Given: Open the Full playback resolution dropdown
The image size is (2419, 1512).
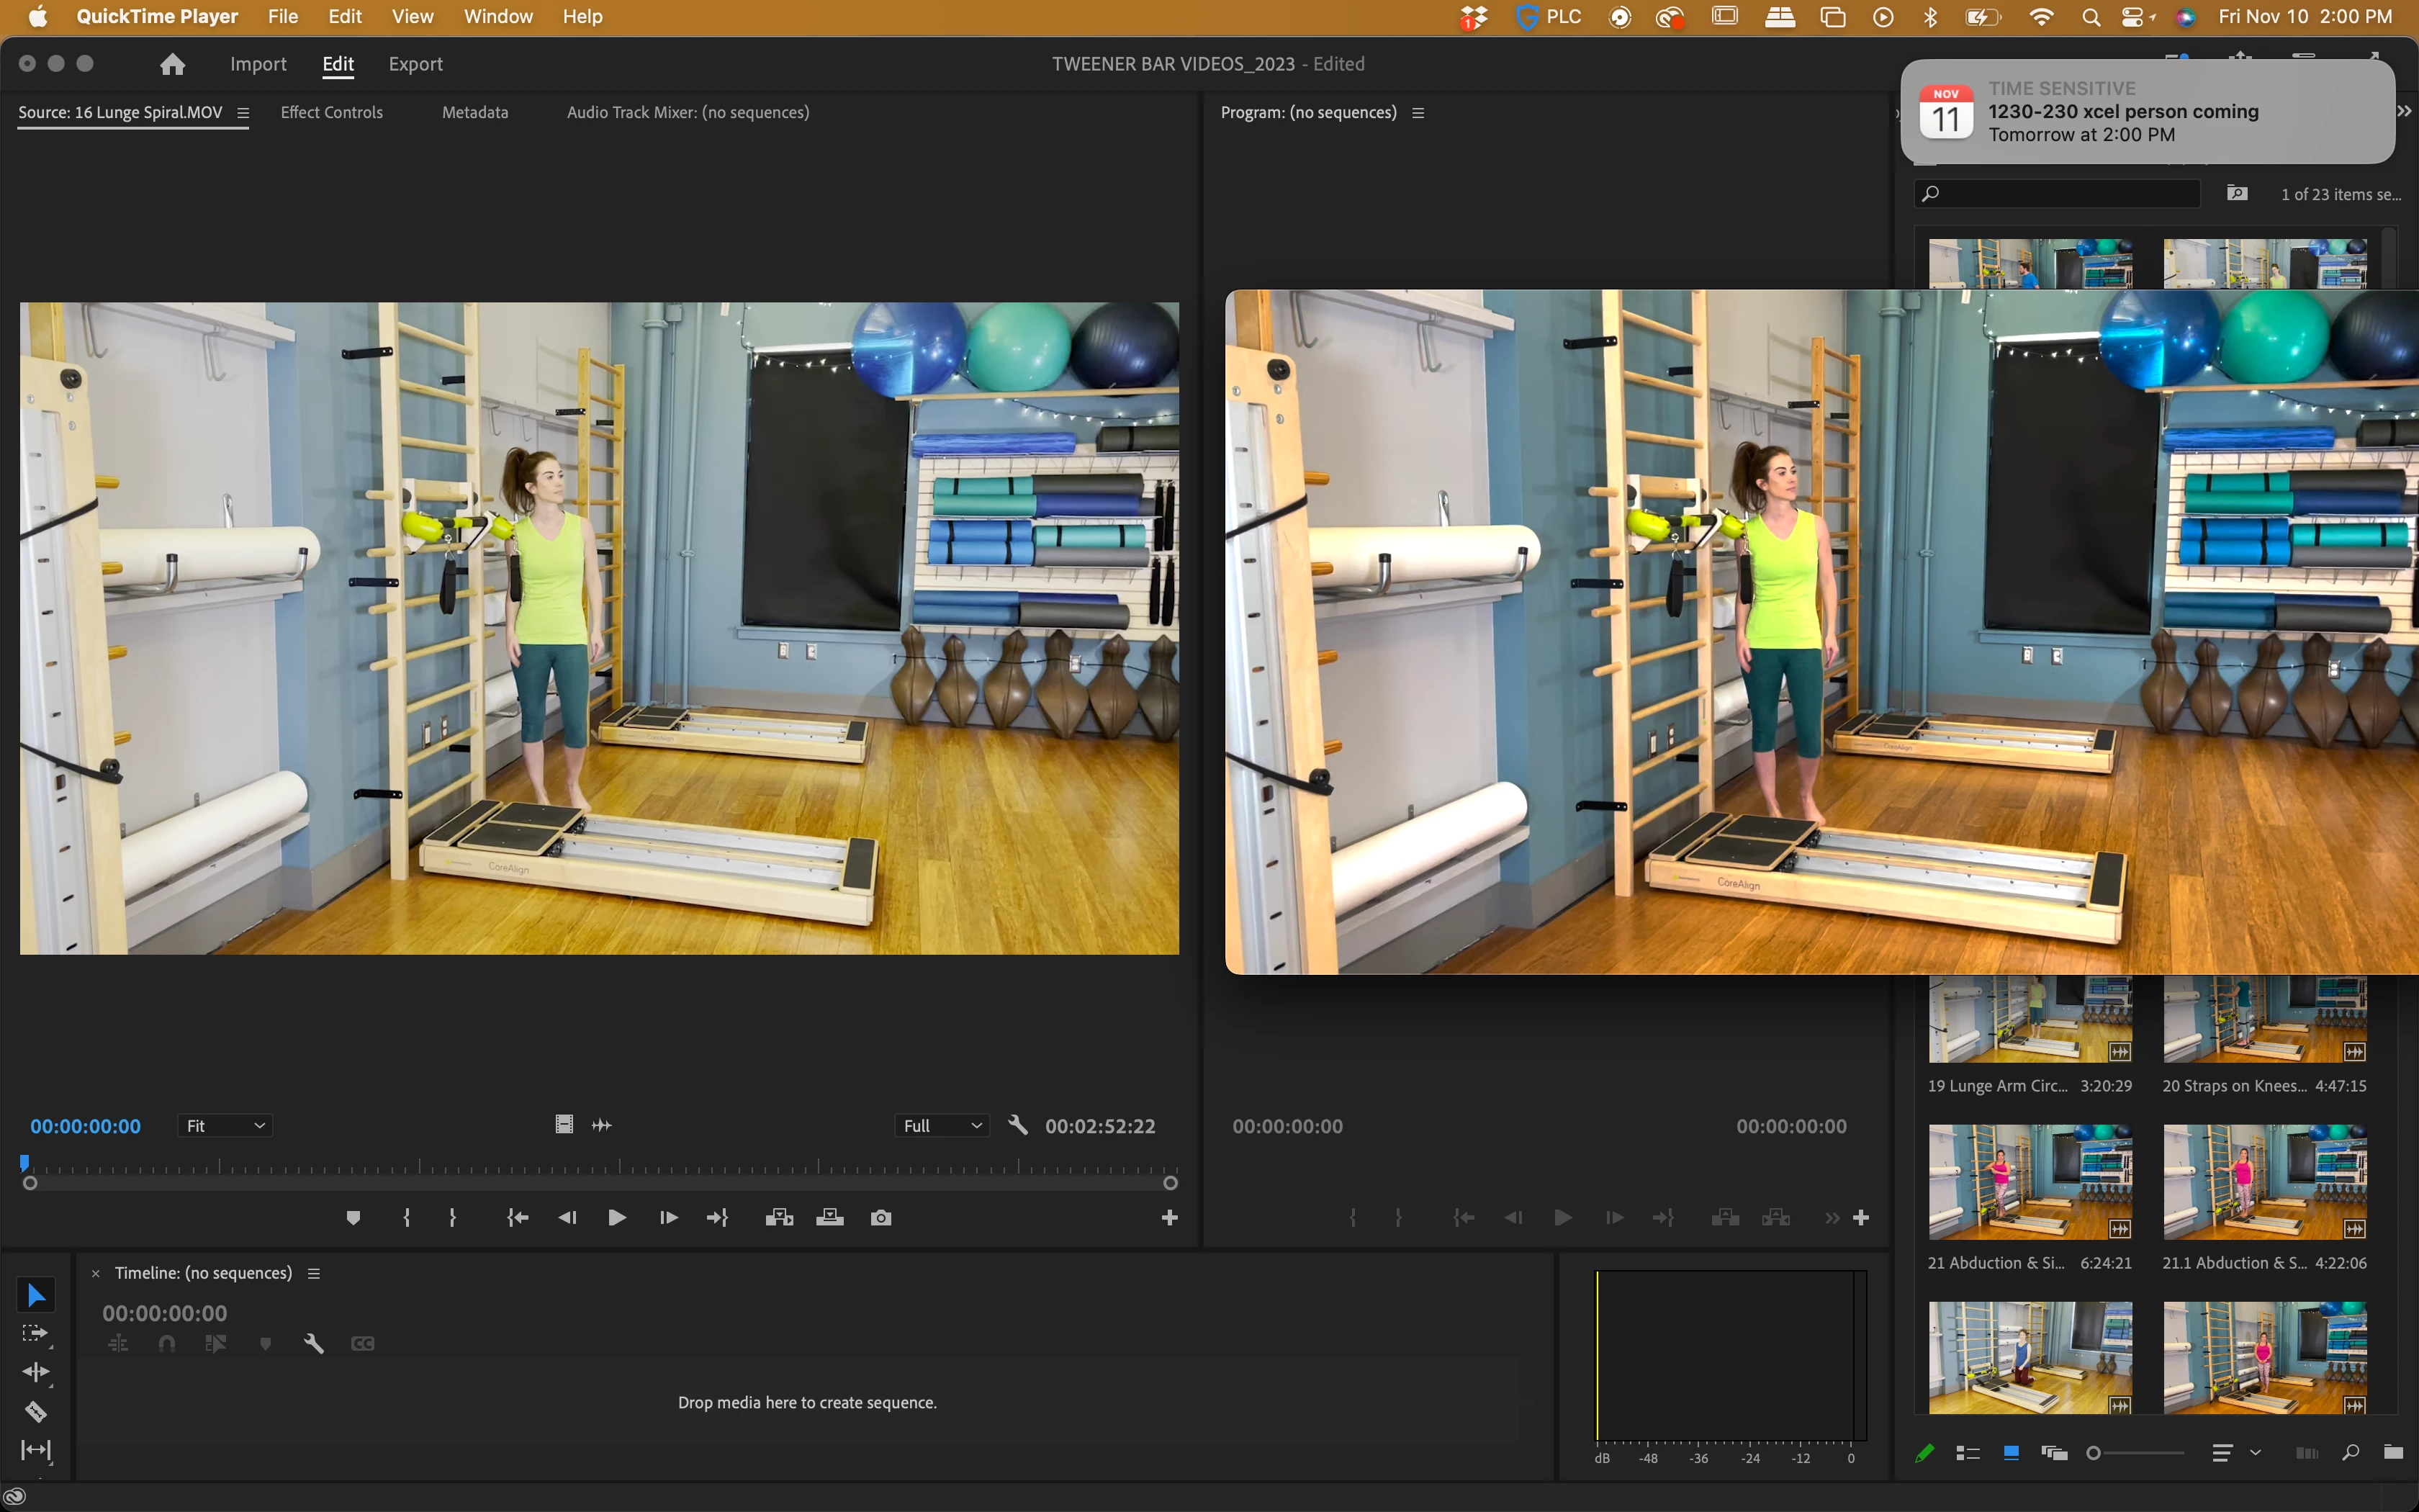Looking at the screenshot, I should point(942,1126).
